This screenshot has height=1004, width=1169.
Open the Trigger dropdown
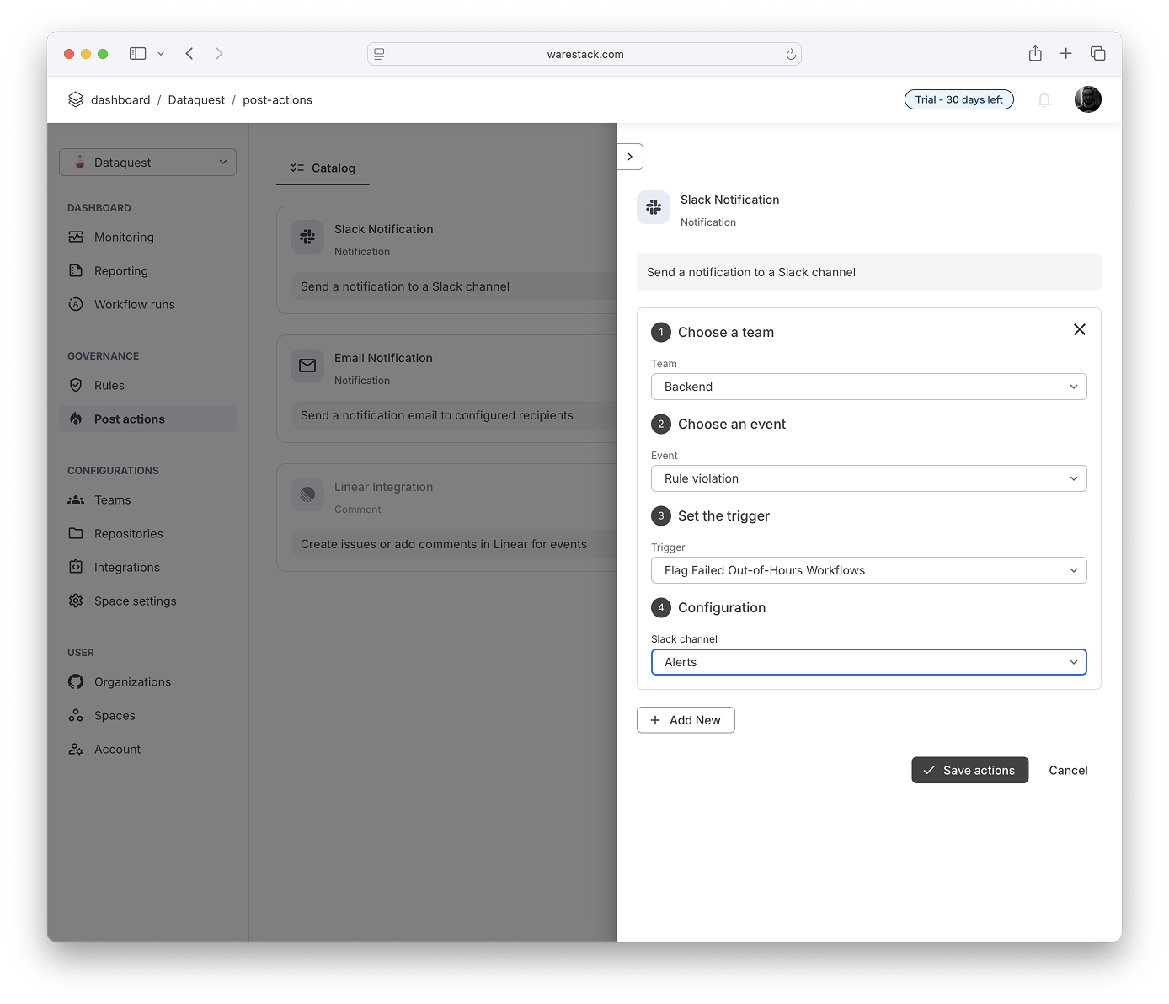tap(868, 570)
